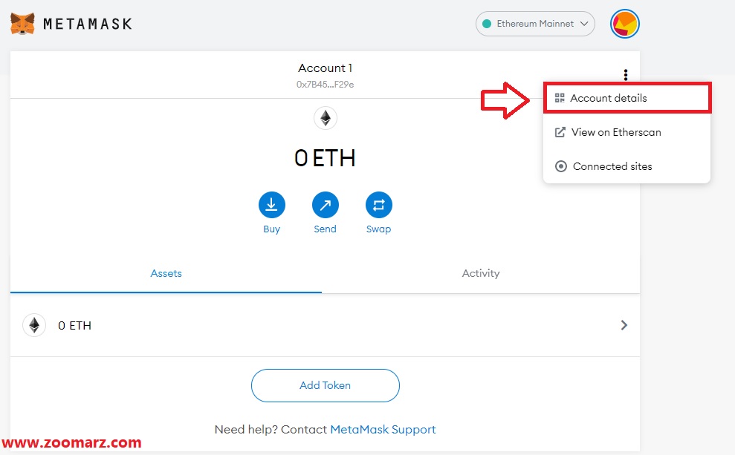Click the MetaMask fox logo
735x455 pixels.
pyautogui.click(x=22, y=24)
